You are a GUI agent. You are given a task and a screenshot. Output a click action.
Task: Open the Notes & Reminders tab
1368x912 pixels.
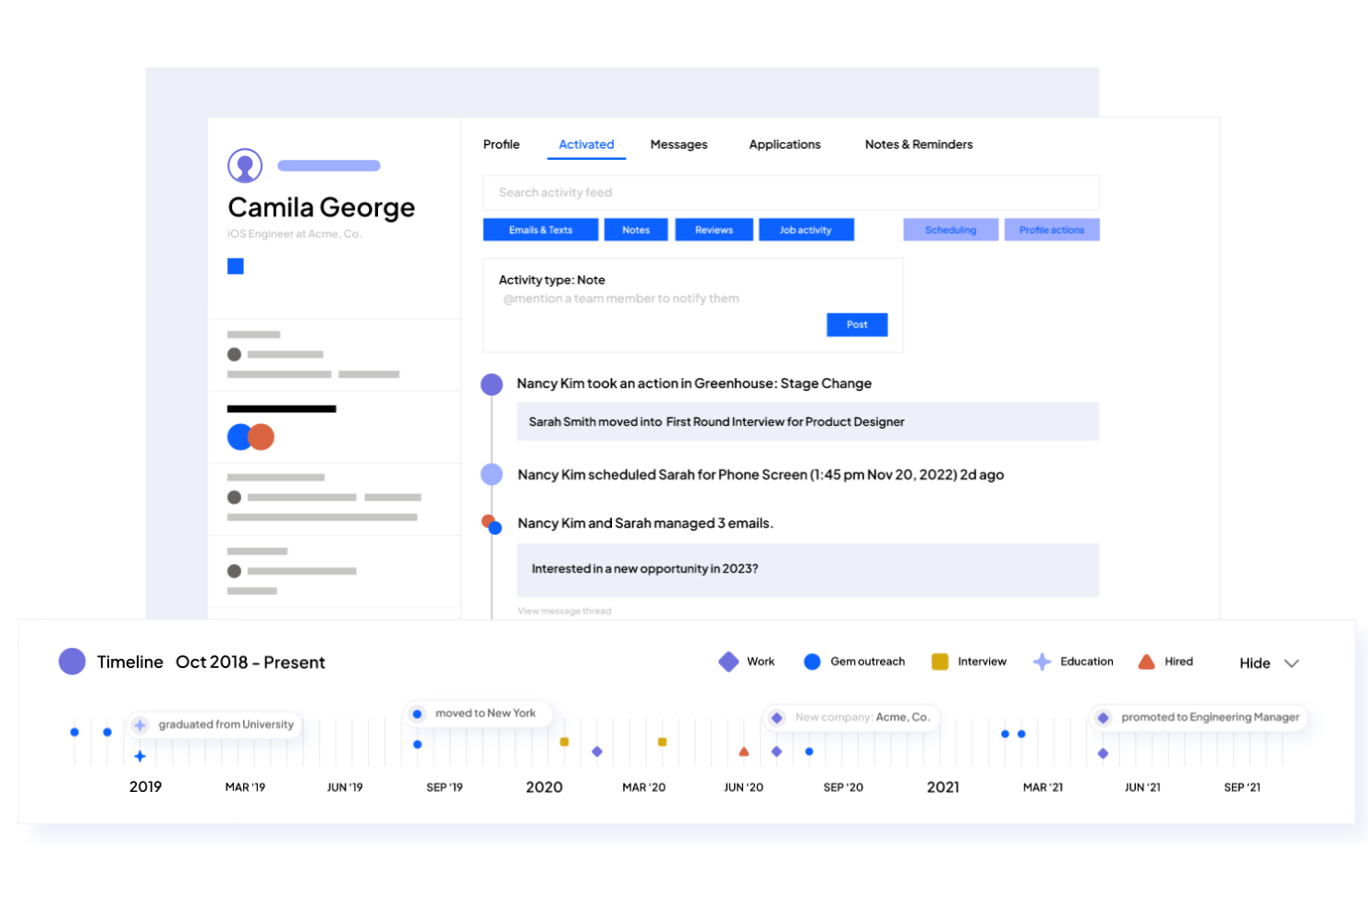point(919,144)
